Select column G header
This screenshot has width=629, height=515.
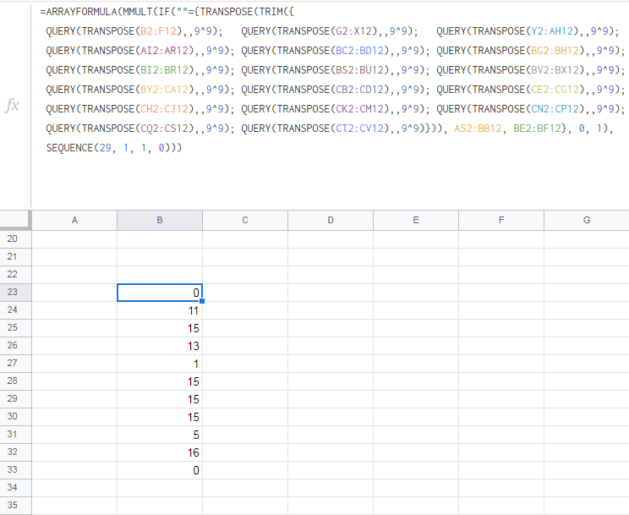587,220
